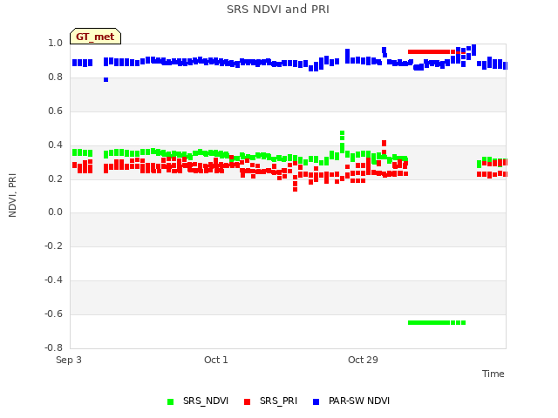Click the 0.0 y-axis tick label
Screen dimensions: 558x418
[x=55, y=212]
